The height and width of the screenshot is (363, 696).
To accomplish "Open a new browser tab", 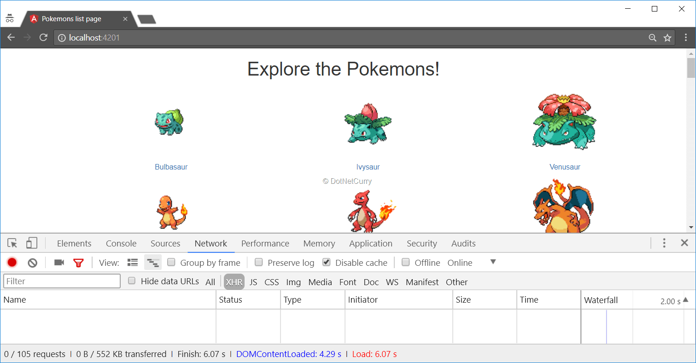I will [x=146, y=19].
